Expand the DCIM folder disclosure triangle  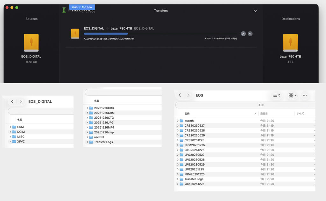pos(10,132)
